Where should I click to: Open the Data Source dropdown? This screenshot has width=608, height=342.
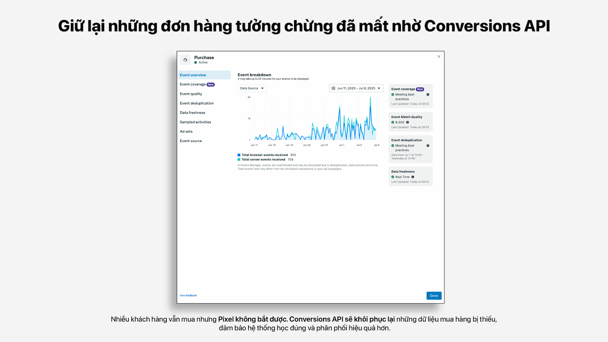point(252,88)
